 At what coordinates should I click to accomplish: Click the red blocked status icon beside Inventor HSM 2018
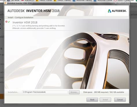pyautogui.click(x=6, y=22)
